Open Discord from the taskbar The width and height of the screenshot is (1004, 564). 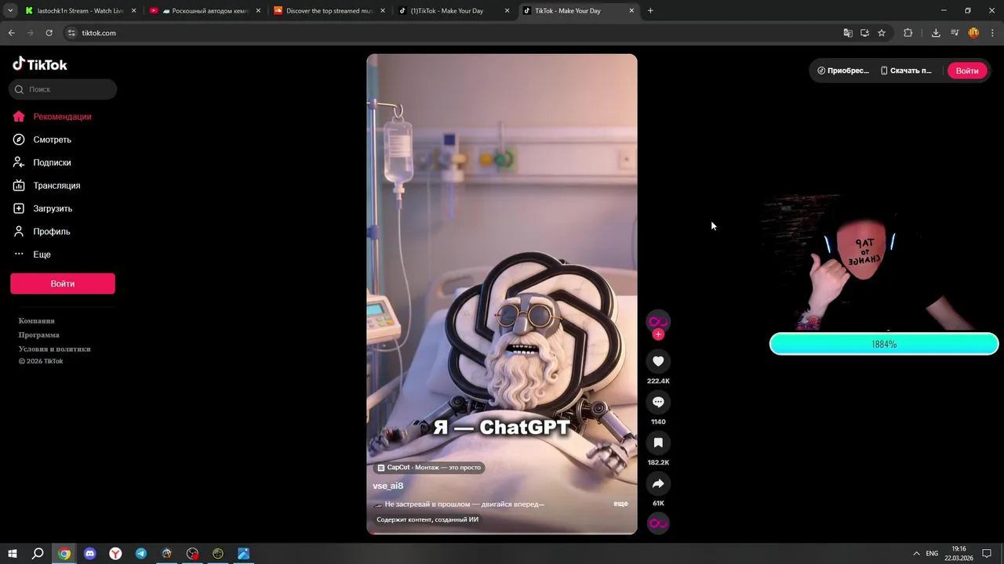pos(89,553)
